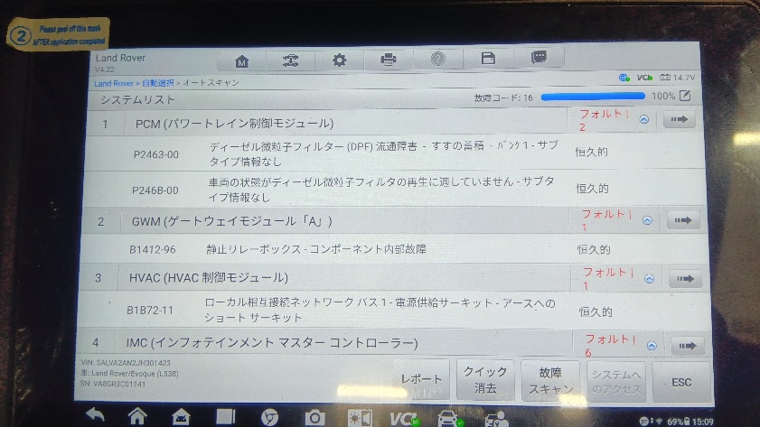Tap HVAC フォルト 1 status
The image size is (760, 427).
point(608,278)
